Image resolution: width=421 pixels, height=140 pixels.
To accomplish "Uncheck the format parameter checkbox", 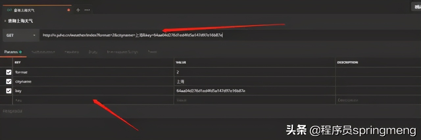I will click(x=9, y=72).
